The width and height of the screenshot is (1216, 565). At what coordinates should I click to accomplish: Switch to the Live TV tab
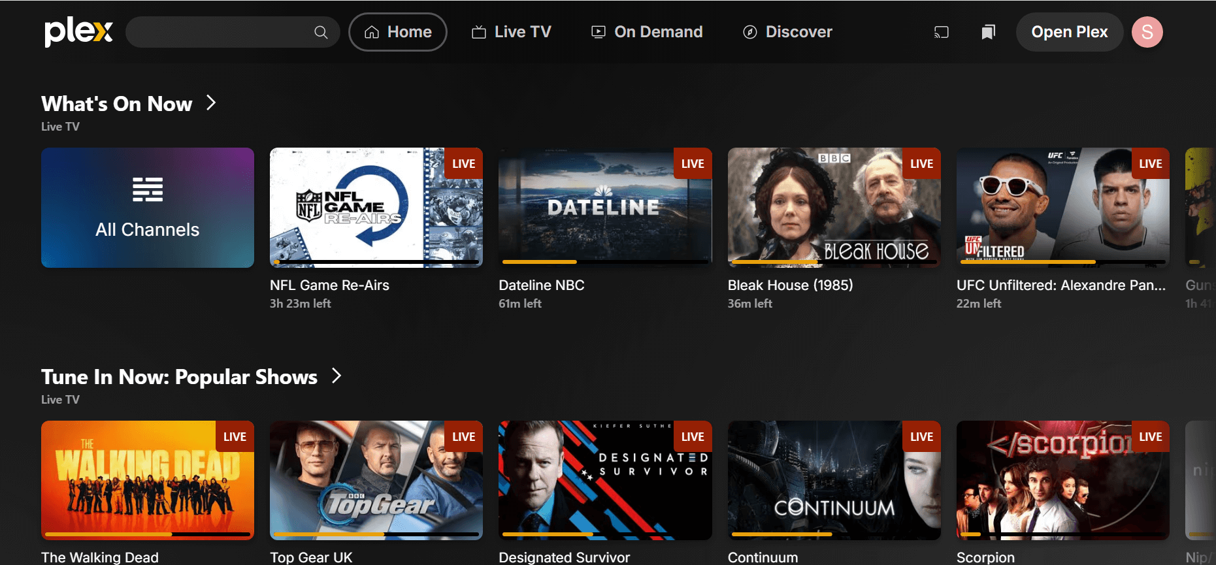point(512,32)
